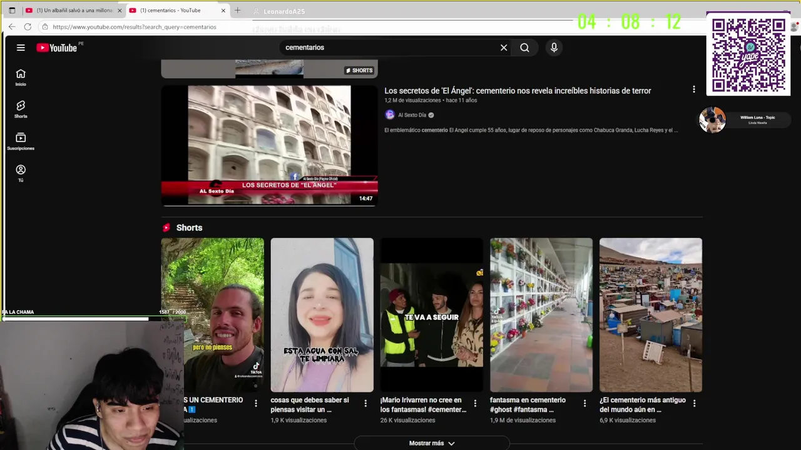Open 'Esta agua con sal te limpiará' short
The height and width of the screenshot is (450, 801).
[322, 315]
